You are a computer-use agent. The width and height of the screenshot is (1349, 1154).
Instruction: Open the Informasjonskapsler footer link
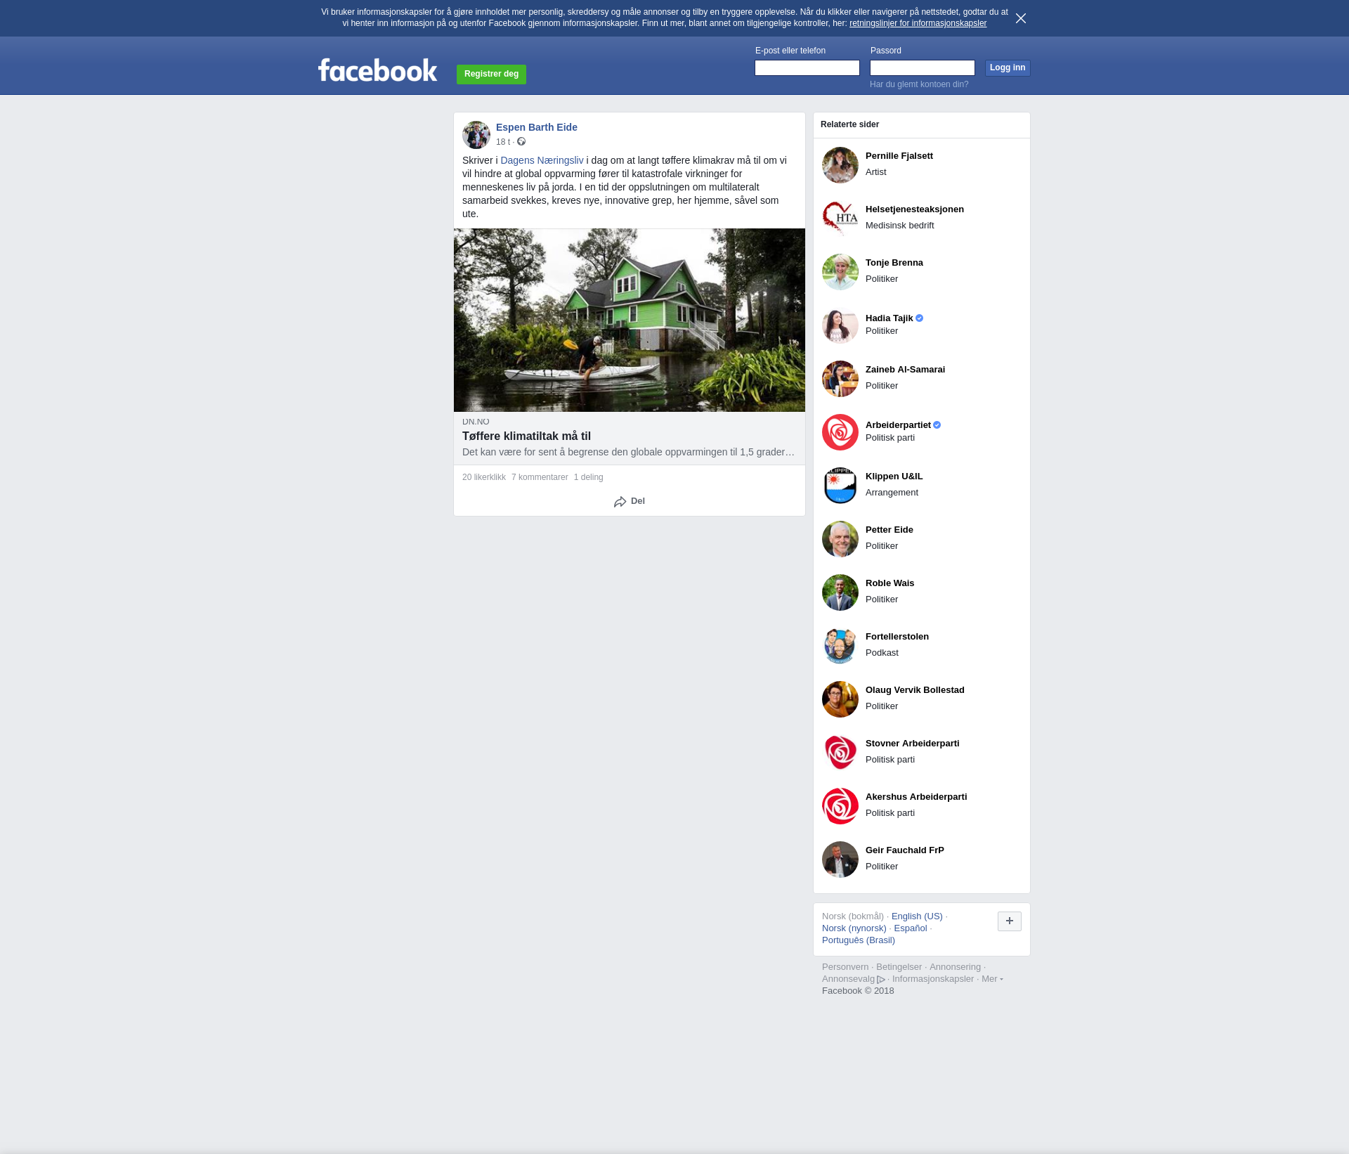pyautogui.click(x=933, y=979)
